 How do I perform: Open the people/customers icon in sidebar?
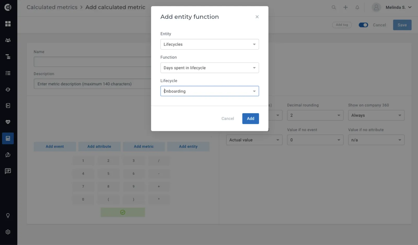coord(8,40)
